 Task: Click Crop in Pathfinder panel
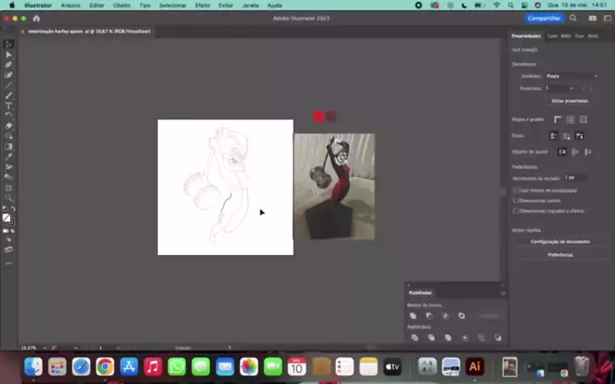(x=465, y=337)
